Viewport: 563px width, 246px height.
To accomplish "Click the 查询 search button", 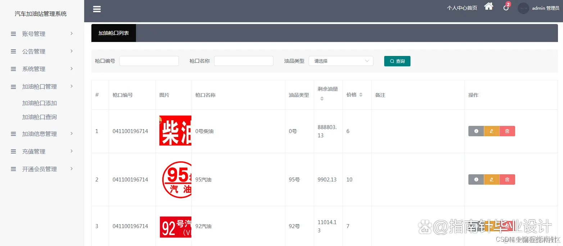I will coord(397,61).
